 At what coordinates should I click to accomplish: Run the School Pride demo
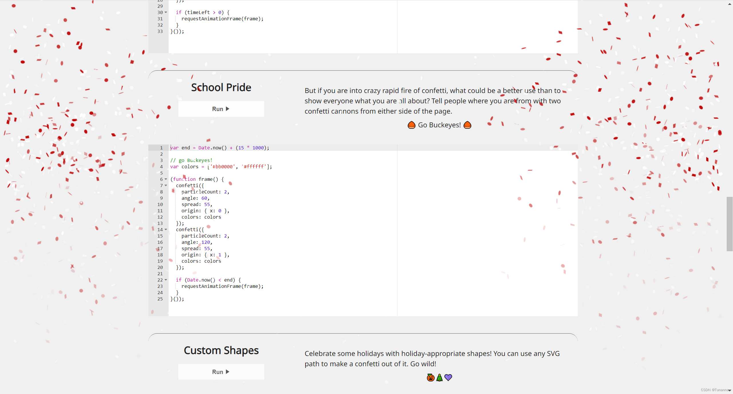221,109
